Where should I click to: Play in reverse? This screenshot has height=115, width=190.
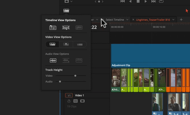130,1
